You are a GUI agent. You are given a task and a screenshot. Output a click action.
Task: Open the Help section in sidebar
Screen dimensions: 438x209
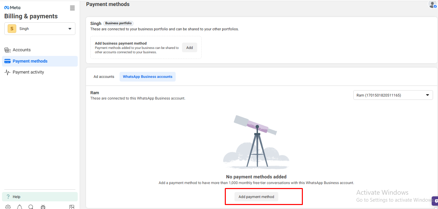(17, 197)
